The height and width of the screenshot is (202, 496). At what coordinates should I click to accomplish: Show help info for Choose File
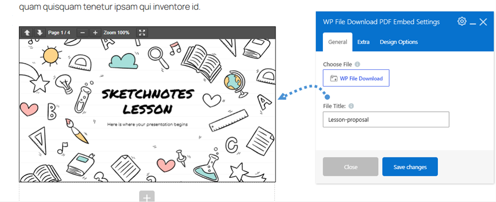(357, 64)
